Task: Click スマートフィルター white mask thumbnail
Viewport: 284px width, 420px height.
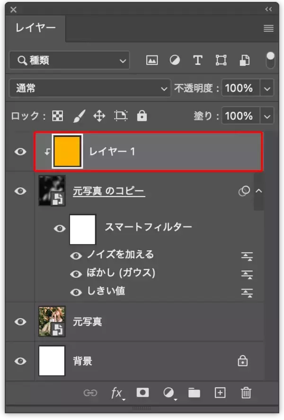Action: coord(83,229)
